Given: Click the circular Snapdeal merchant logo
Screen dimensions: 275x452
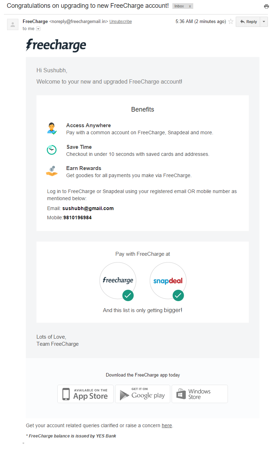Looking at the screenshot, I should click(168, 281).
